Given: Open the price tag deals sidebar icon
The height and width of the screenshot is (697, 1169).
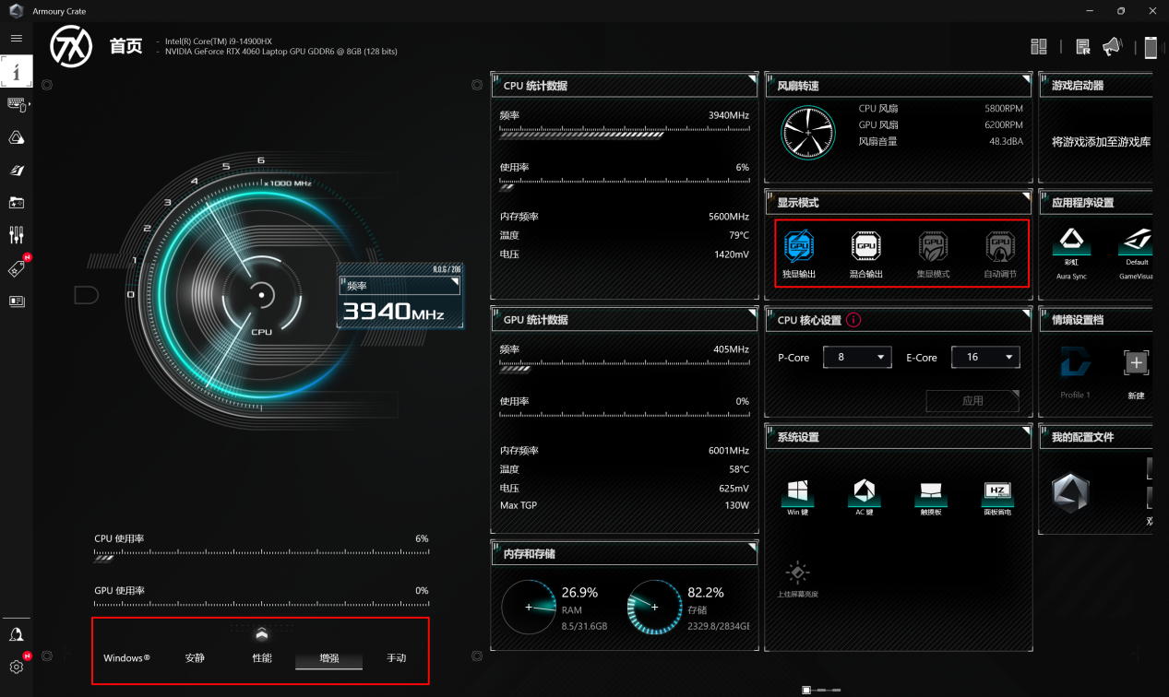Looking at the screenshot, I should (x=17, y=268).
